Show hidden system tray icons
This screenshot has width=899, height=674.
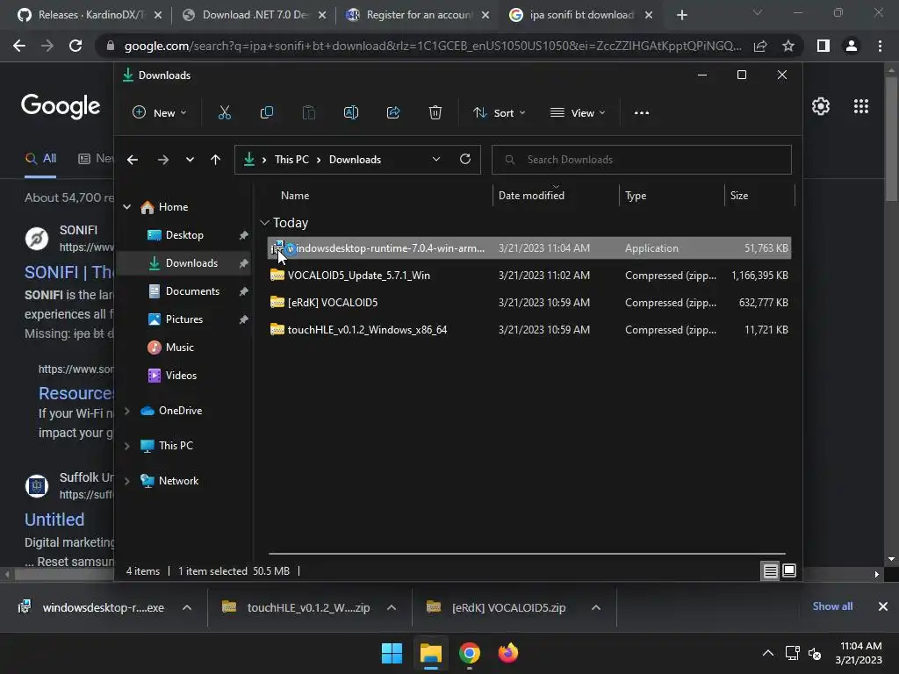coord(767,653)
